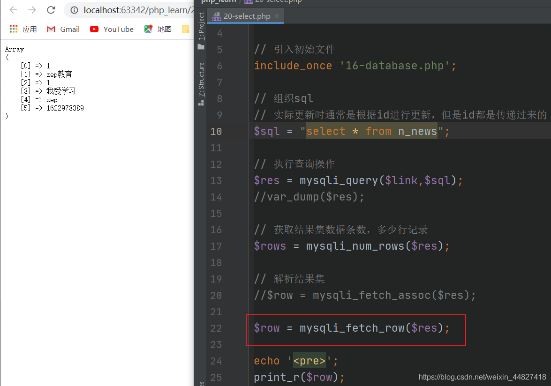Click the localhost URL address bar
The width and height of the screenshot is (551, 386).
[138, 10]
